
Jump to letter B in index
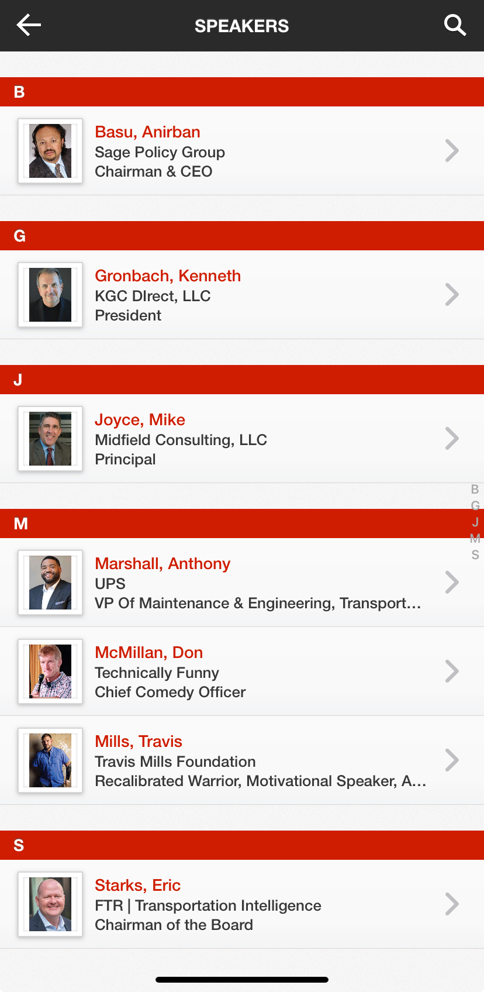point(475,490)
